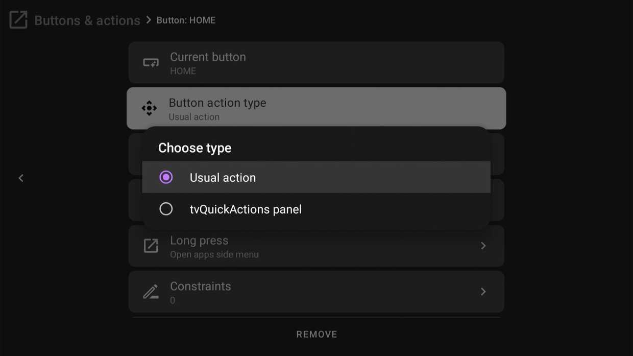Image resolution: width=633 pixels, height=356 pixels.
Task: Open the Button: HOME breadcrumb entry
Action: click(186, 20)
